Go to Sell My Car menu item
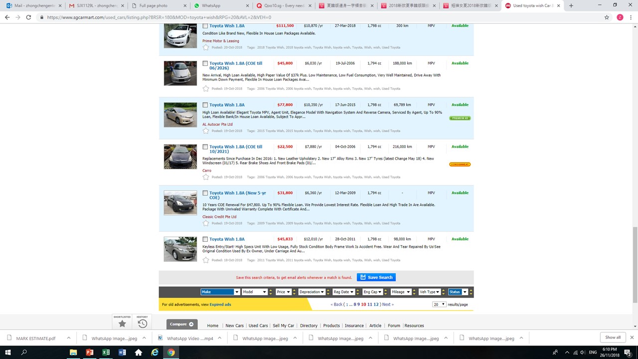Image resolution: width=638 pixels, height=359 pixels. [284, 326]
